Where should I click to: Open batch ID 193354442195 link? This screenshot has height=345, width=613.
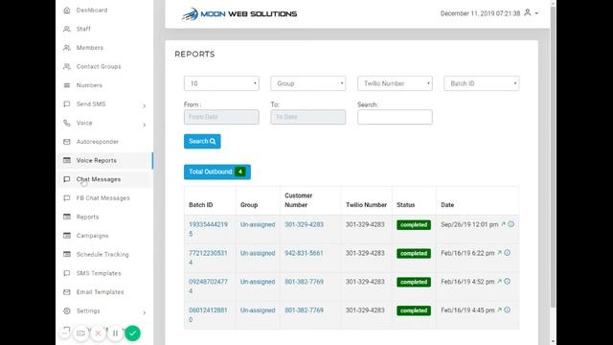[x=208, y=229]
